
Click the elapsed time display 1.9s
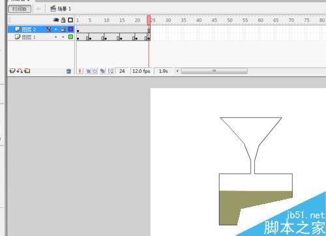pos(163,71)
